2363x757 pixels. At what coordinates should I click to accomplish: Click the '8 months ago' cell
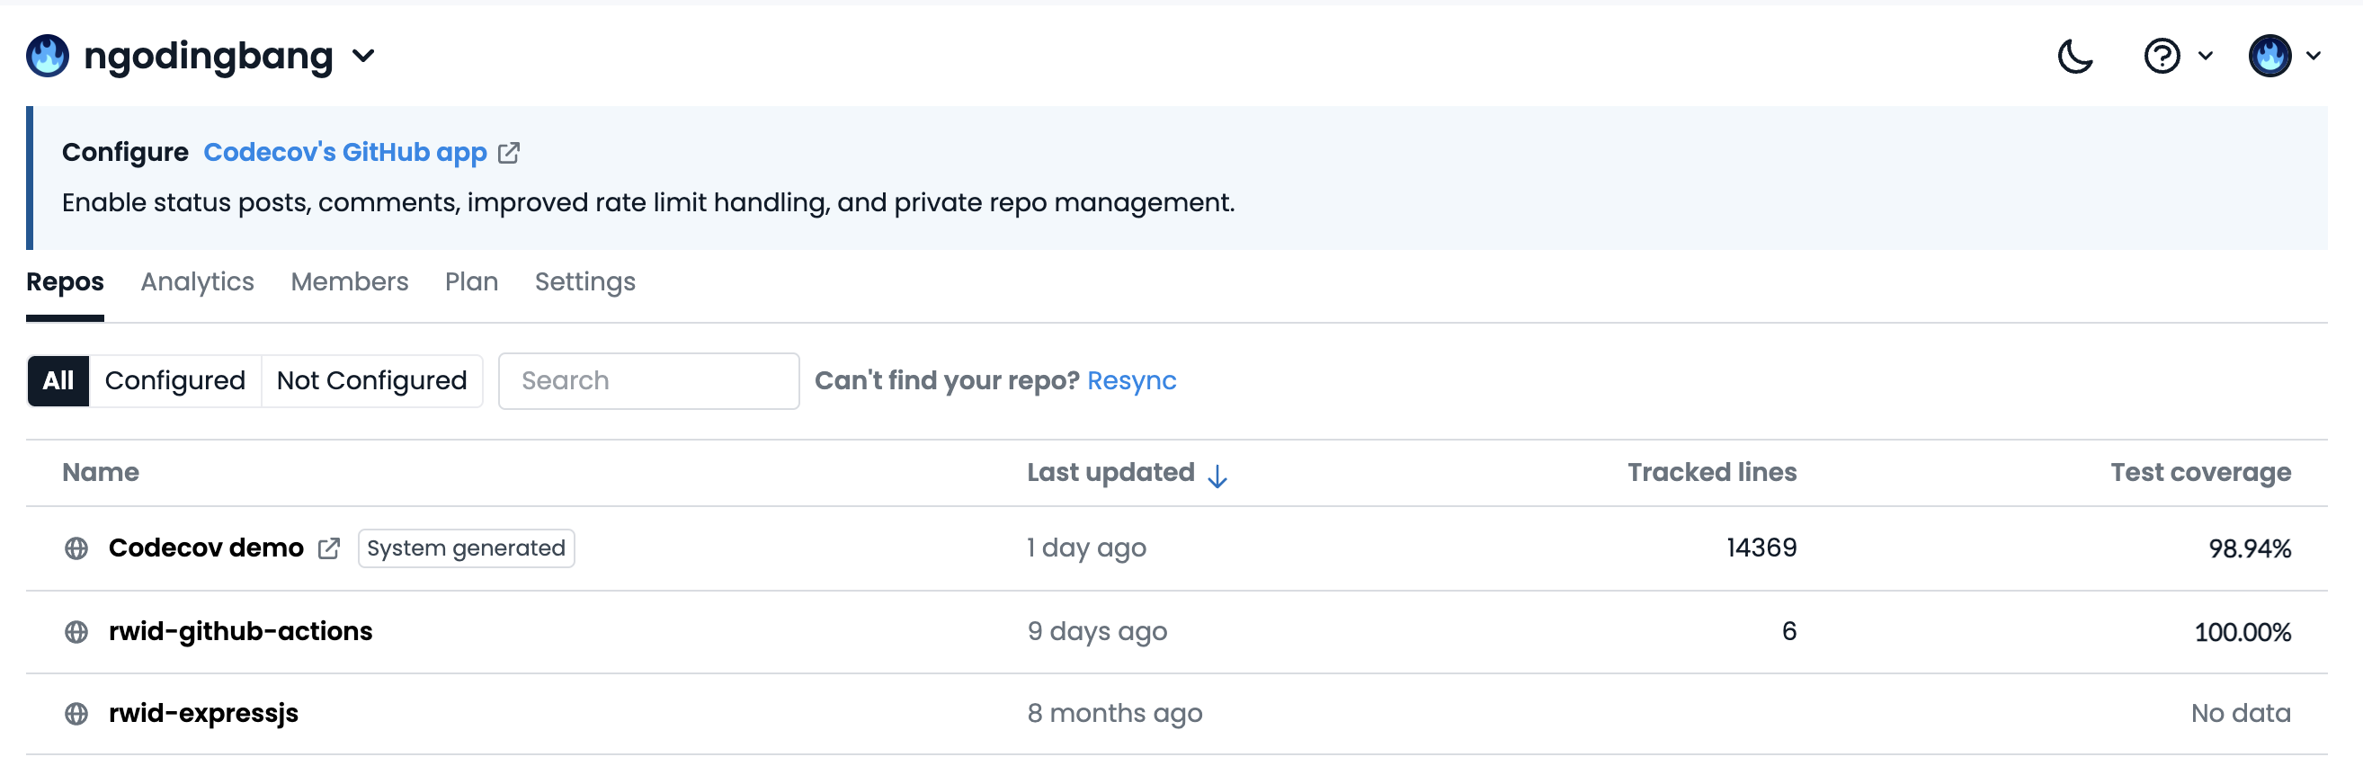(x=1115, y=714)
